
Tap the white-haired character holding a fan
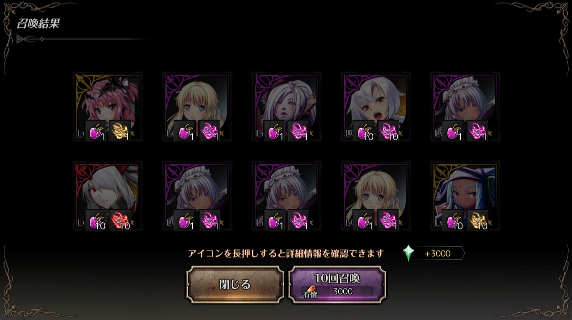(286, 107)
